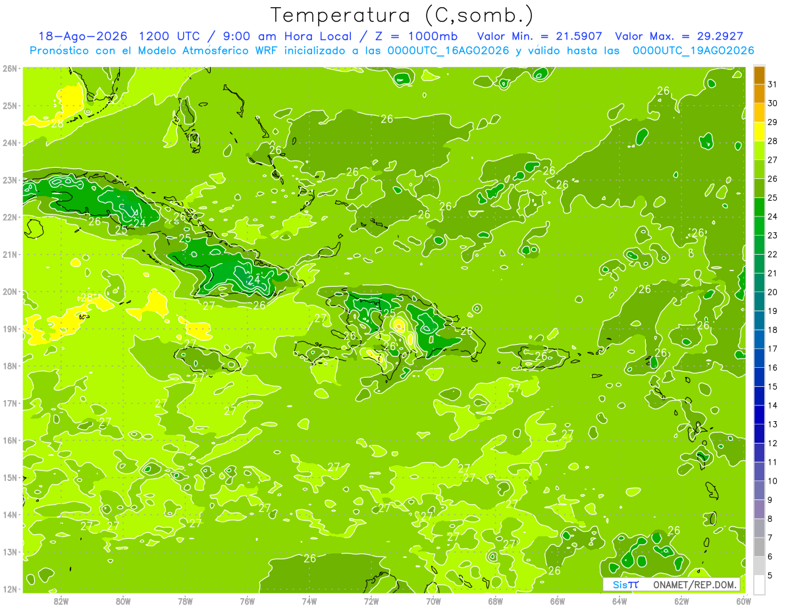Click the "25N" latitude axis label
The image size is (790, 610).
11,105
